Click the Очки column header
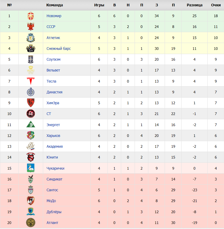This screenshot has width=224, height=229. [216, 5]
